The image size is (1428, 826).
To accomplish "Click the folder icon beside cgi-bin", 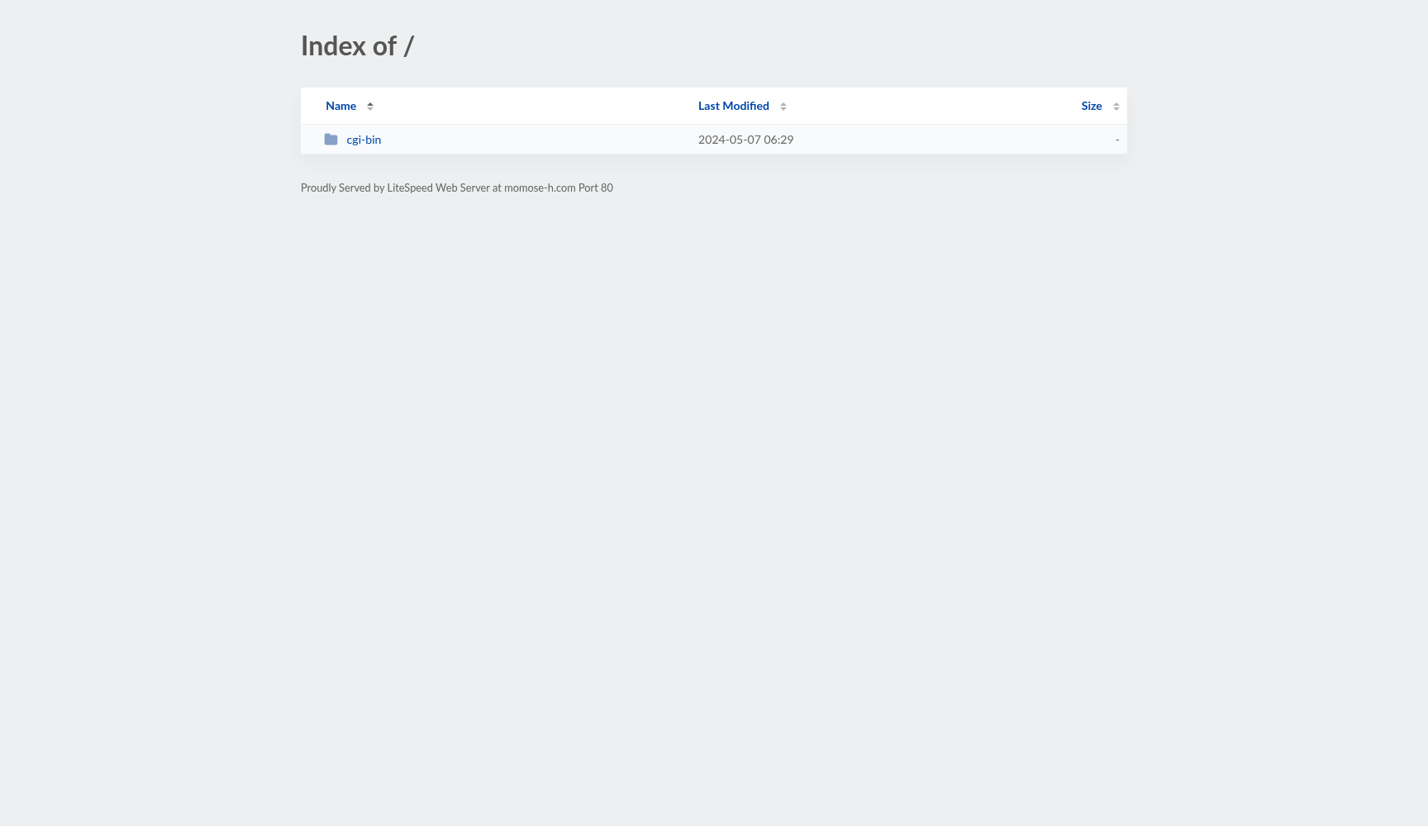I will (331, 140).
